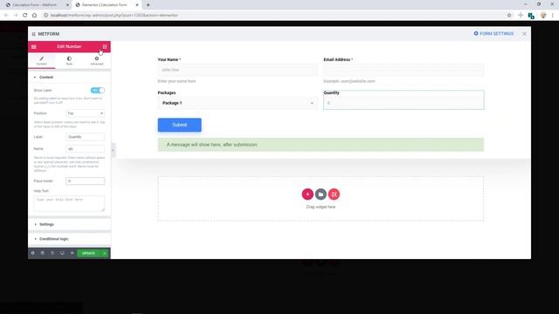
Task: Click the Place holder field
Action: (86, 181)
